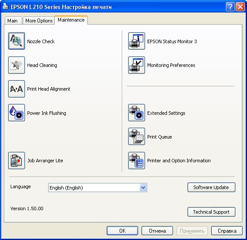Click the Nozzle Check icon

[x=16, y=41]
